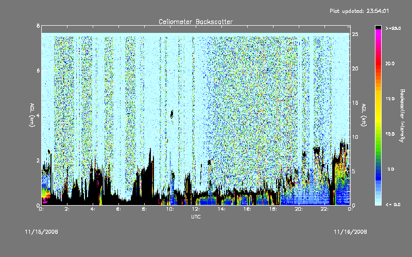
Task: Click the '4' km tick on left axis
Action: click(x=38, y=116)
